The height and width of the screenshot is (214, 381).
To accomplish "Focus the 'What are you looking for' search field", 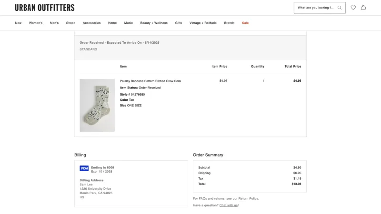I will click(320, 8).
